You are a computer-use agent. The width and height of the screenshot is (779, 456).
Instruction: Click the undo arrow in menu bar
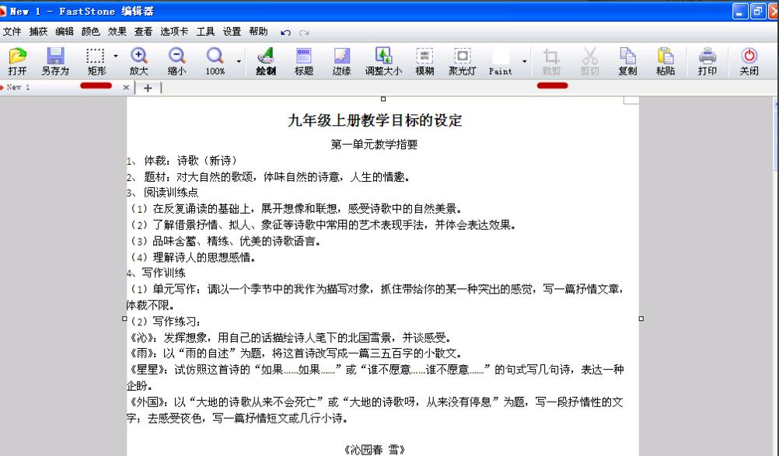pos(285,33)
